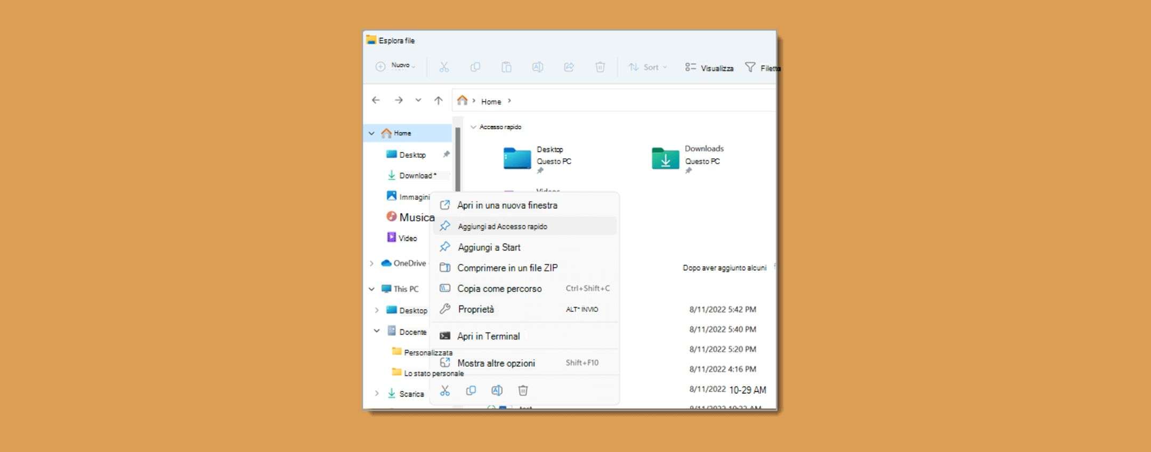Open the Downloads folder in quick access
This screenshot has height=452, width=1151.
click(x=666, y=158)
